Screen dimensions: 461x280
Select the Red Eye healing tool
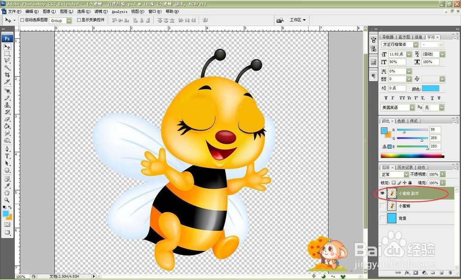click(x=7, y=91)
